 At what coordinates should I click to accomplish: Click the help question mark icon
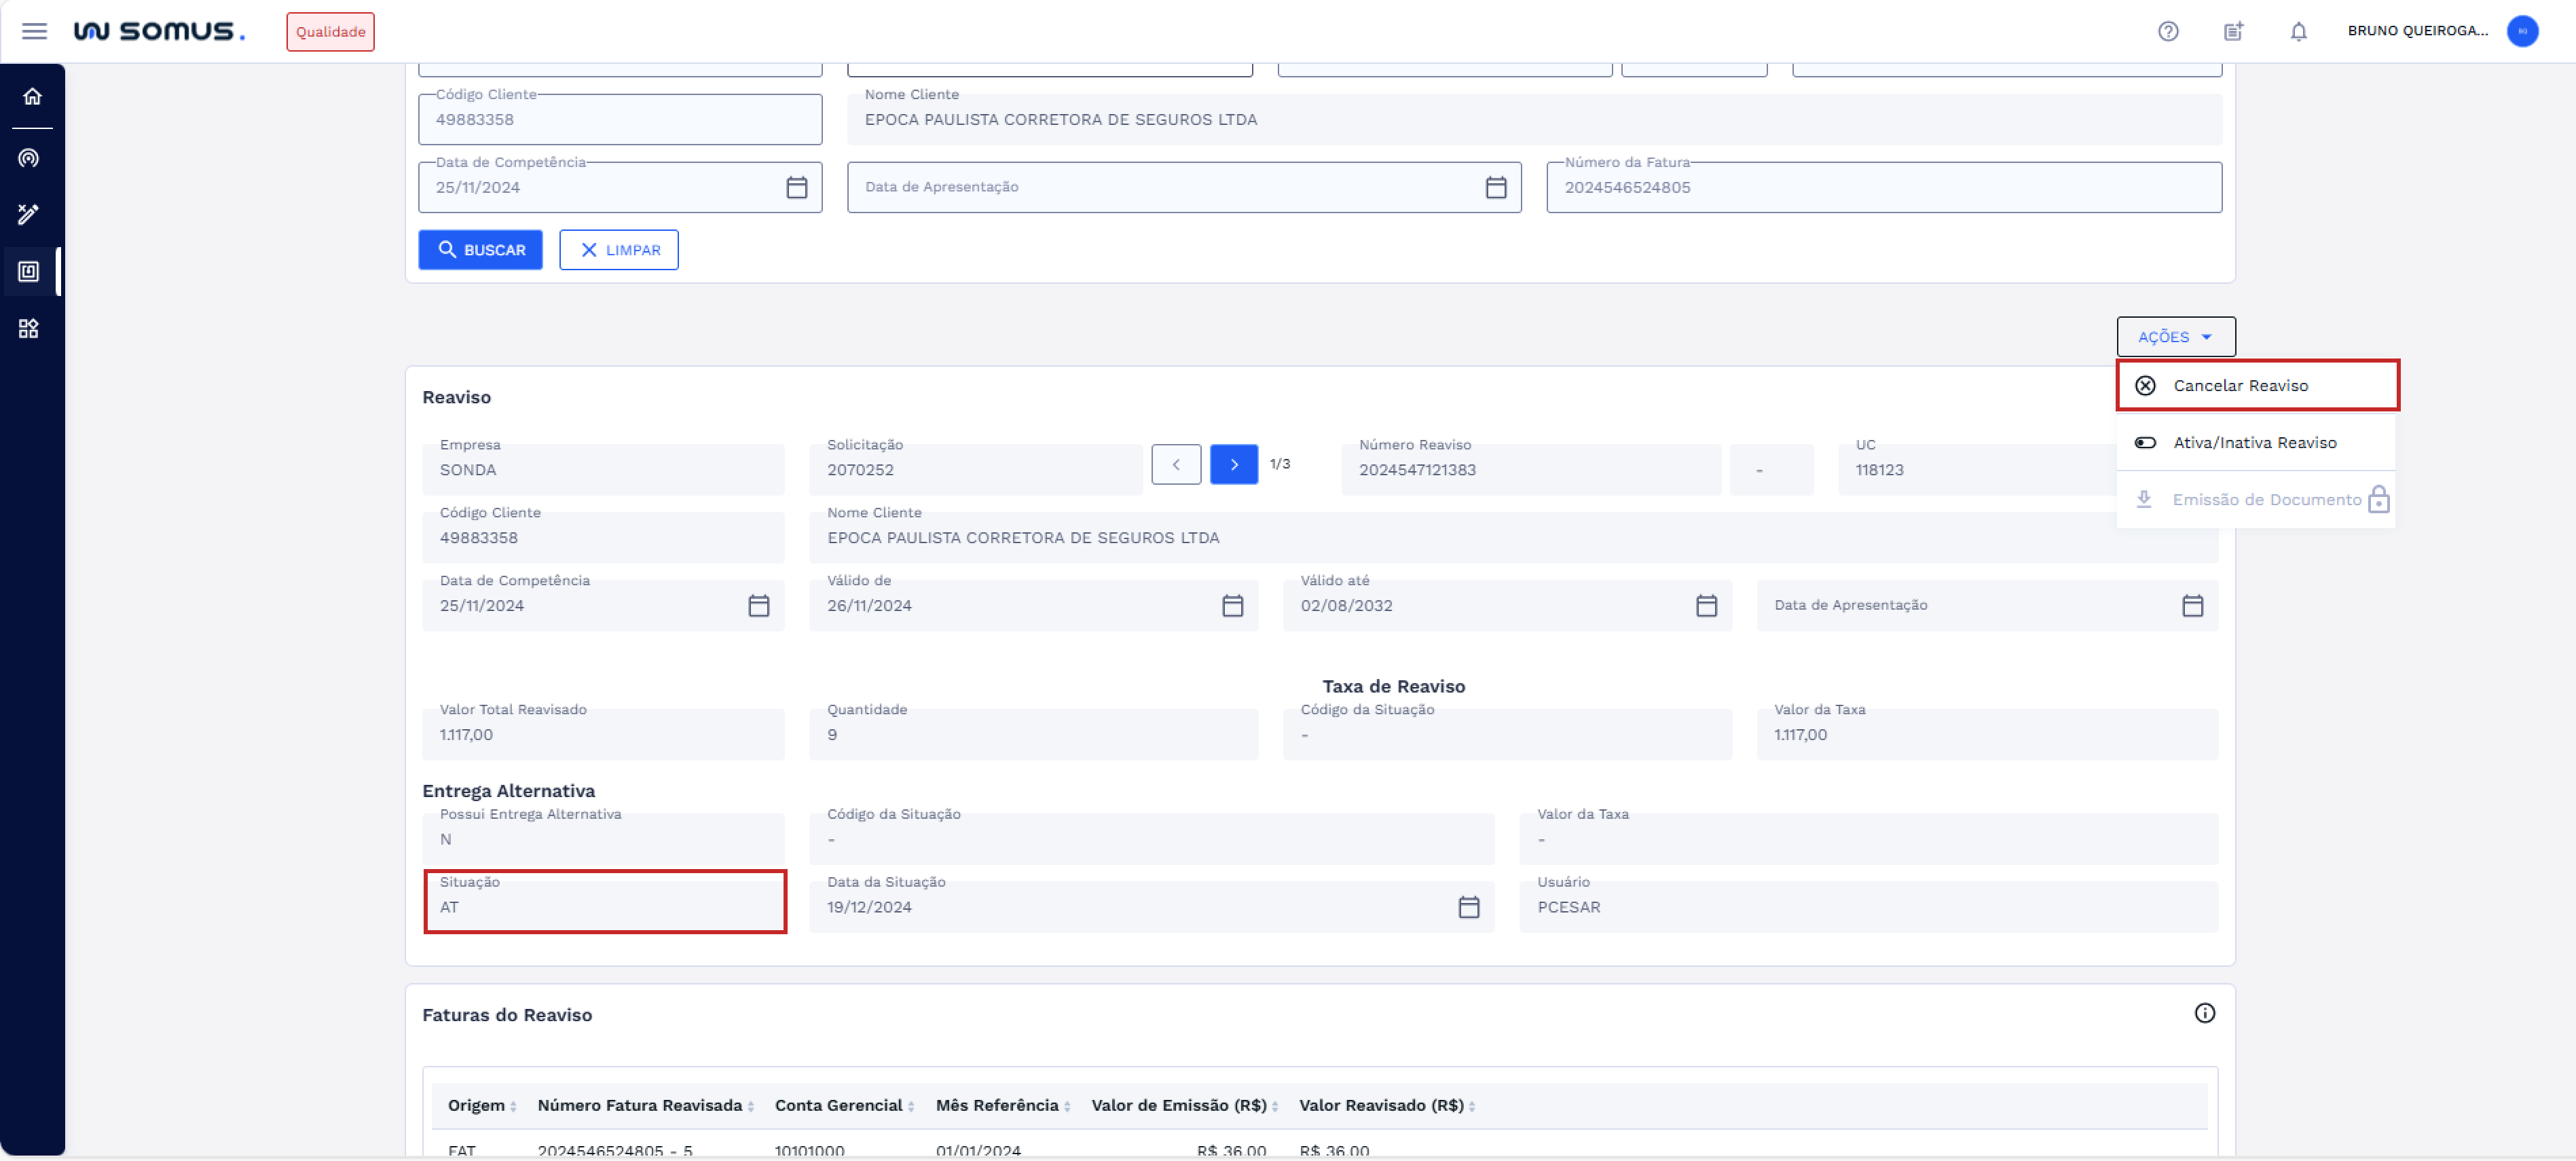pos(2168,31)
